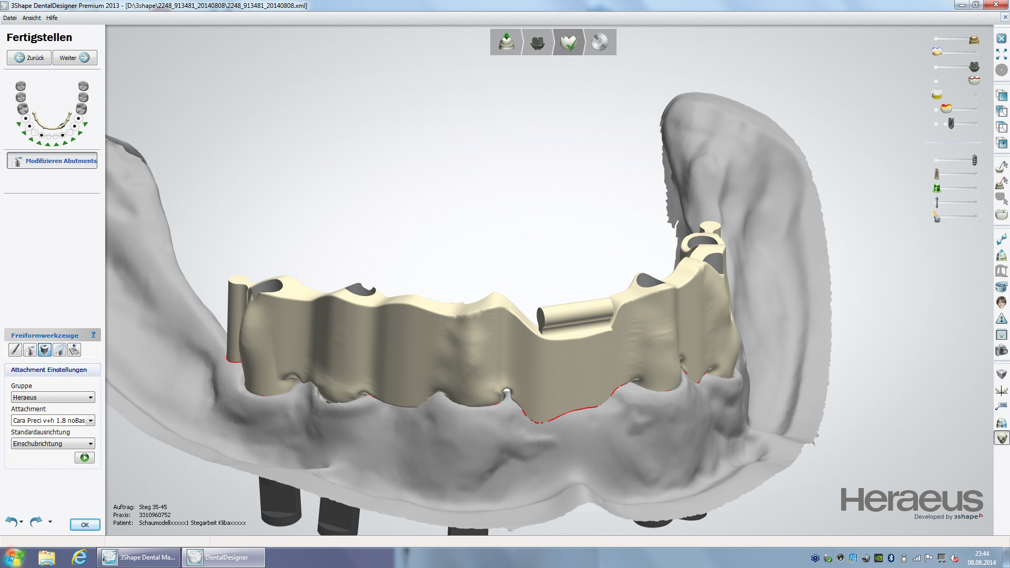
Task: Toggle the yellow-base tooth visibility
Action: click(x=937, y=95)
